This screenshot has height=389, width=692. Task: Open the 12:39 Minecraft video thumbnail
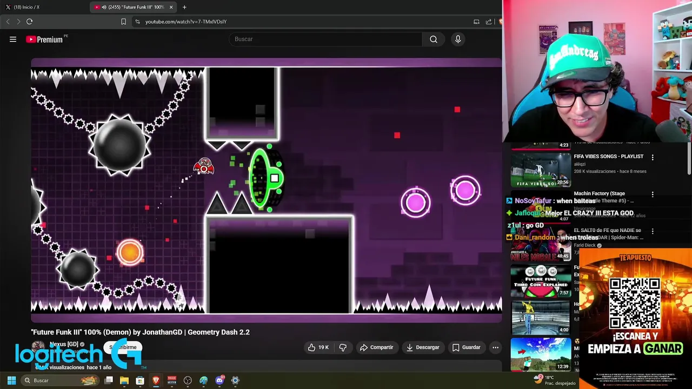541,354
